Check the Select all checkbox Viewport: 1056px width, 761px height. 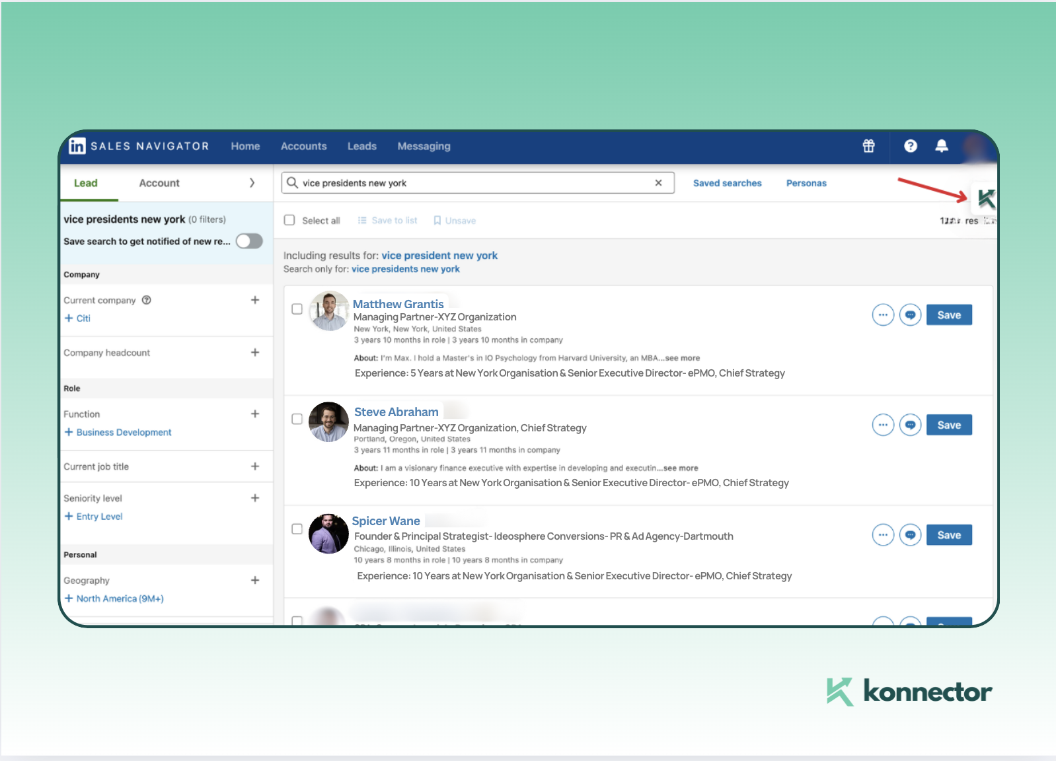pyautogui.click(x=289, y=220)
